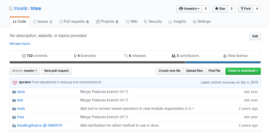View the 4 branches
Screen dimensions: 269x132
point(85,56)
